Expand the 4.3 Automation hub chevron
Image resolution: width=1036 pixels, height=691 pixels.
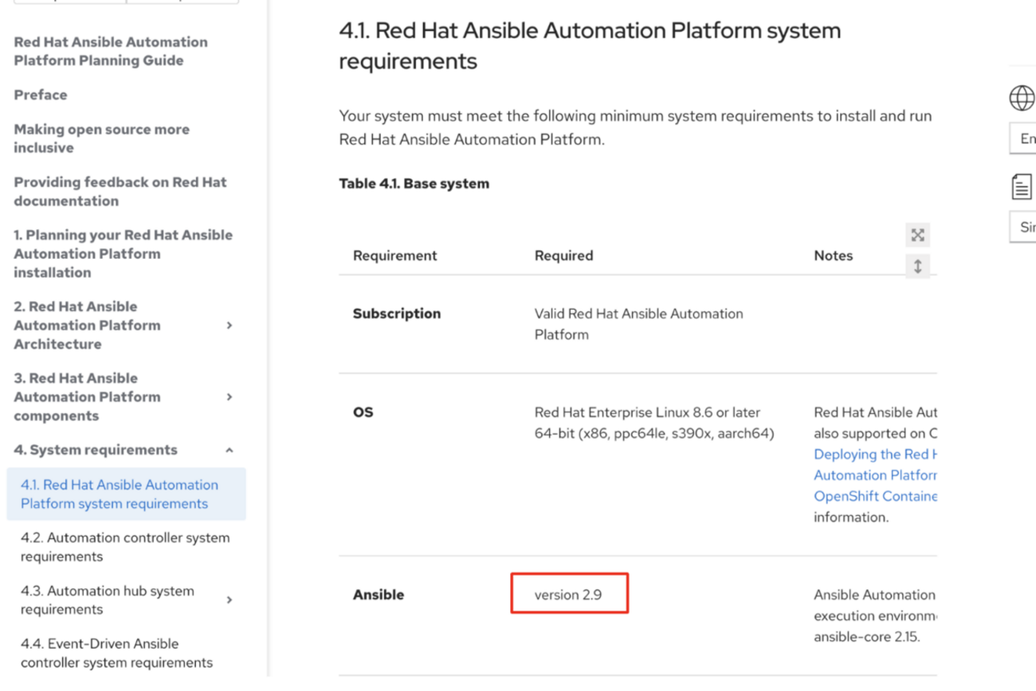click(x=230, y=600)
